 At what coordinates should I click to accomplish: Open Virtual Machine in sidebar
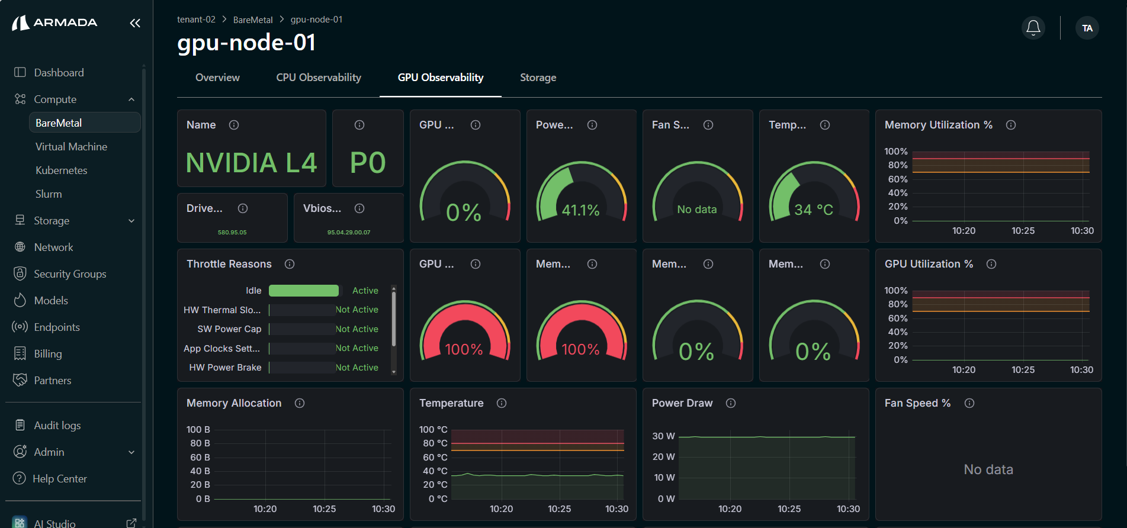point(71,146)
